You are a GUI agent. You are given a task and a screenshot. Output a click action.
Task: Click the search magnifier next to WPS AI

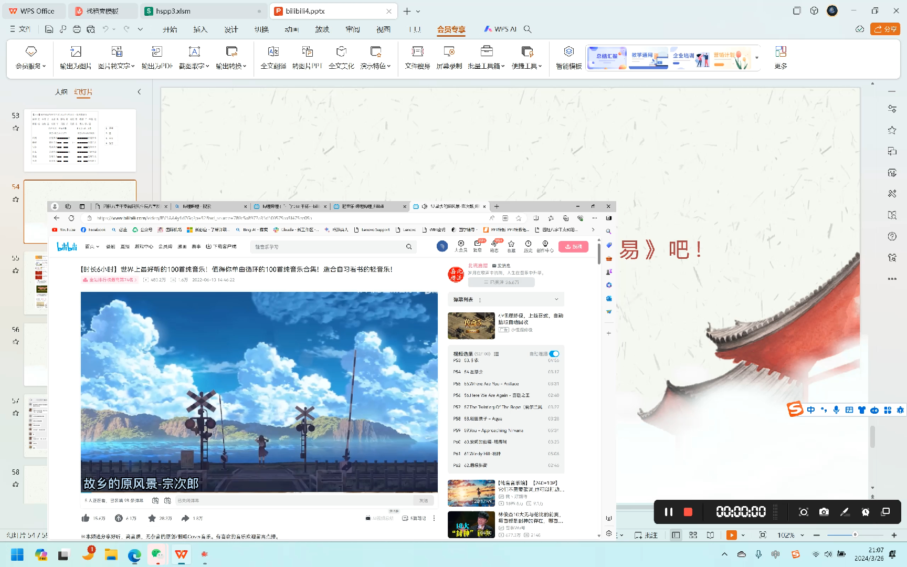[x=528, y=29]
